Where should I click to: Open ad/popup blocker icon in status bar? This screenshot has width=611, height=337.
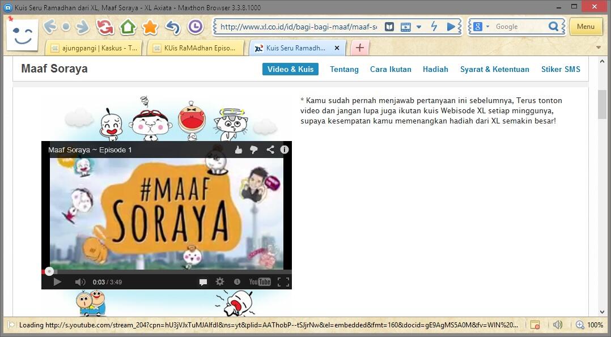point(535,325)
